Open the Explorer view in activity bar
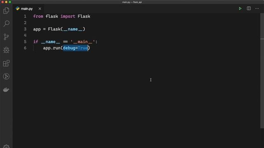The width and height of the screenshot is (264, 148). coord(6,11)
